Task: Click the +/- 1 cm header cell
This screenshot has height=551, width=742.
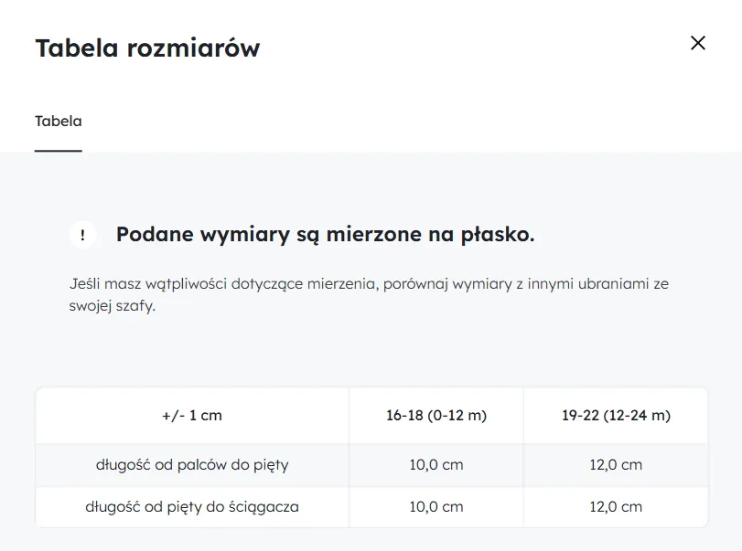Action: coord(190,416)
